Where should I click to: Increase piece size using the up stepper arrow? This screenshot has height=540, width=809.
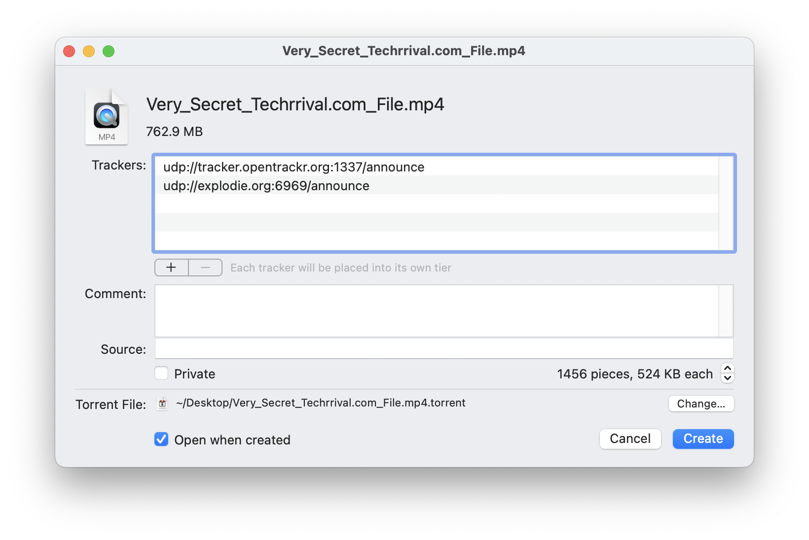click(x=727, y=370)
